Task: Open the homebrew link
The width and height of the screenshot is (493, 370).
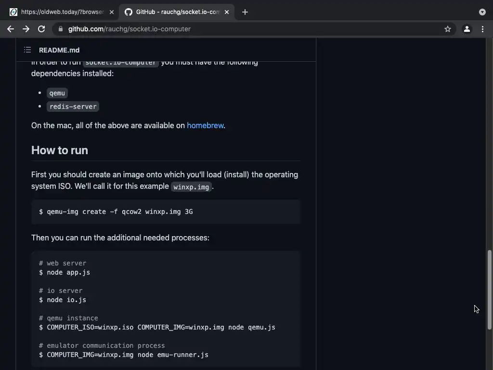Action: 205,125
